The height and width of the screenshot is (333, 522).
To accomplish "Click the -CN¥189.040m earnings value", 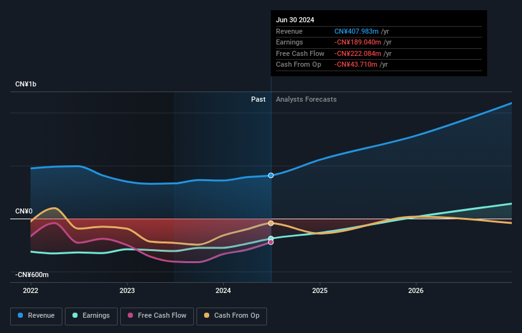I will coord(358,42).
